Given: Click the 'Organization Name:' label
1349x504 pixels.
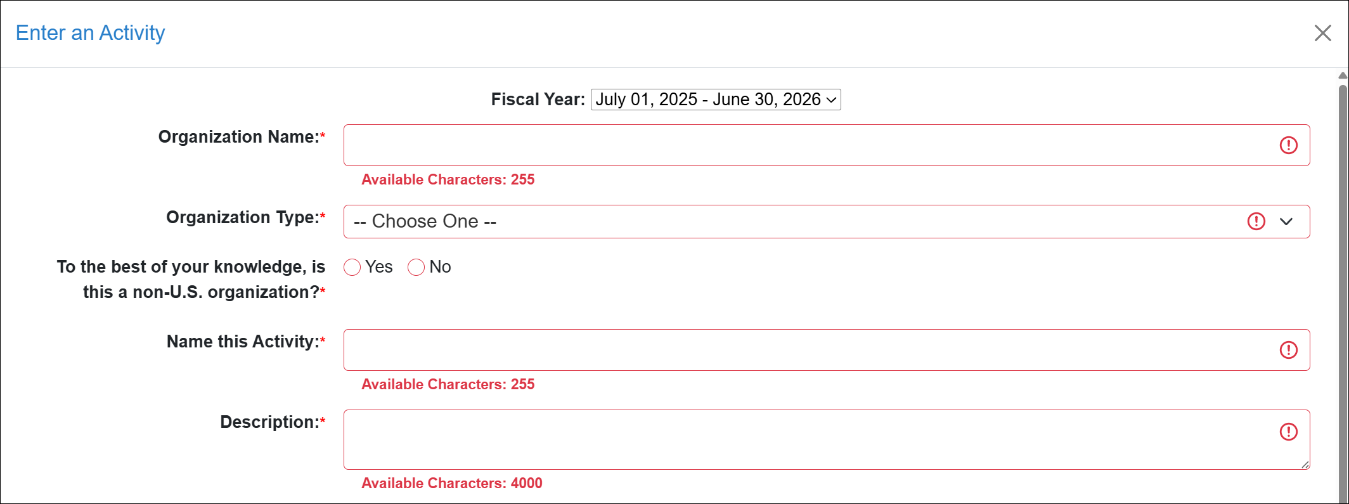Looking at the screenshot, I should pyautogui.click(x=238, y=137).
